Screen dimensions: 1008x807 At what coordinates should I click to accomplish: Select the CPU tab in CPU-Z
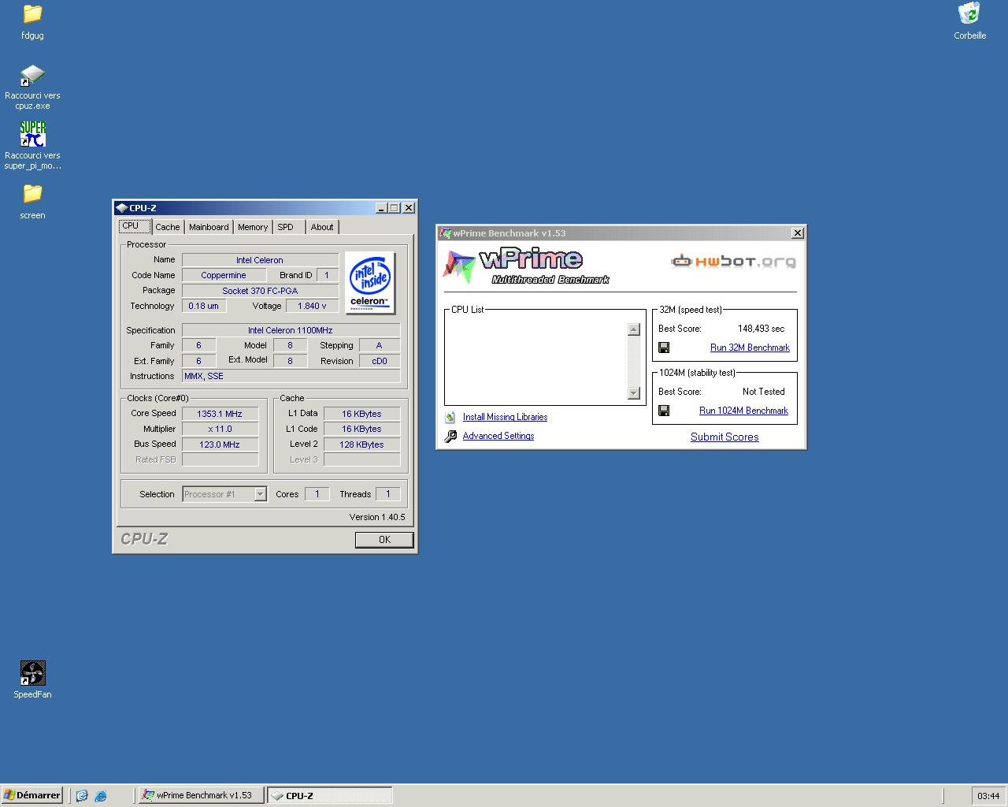[x=135, y=226]
